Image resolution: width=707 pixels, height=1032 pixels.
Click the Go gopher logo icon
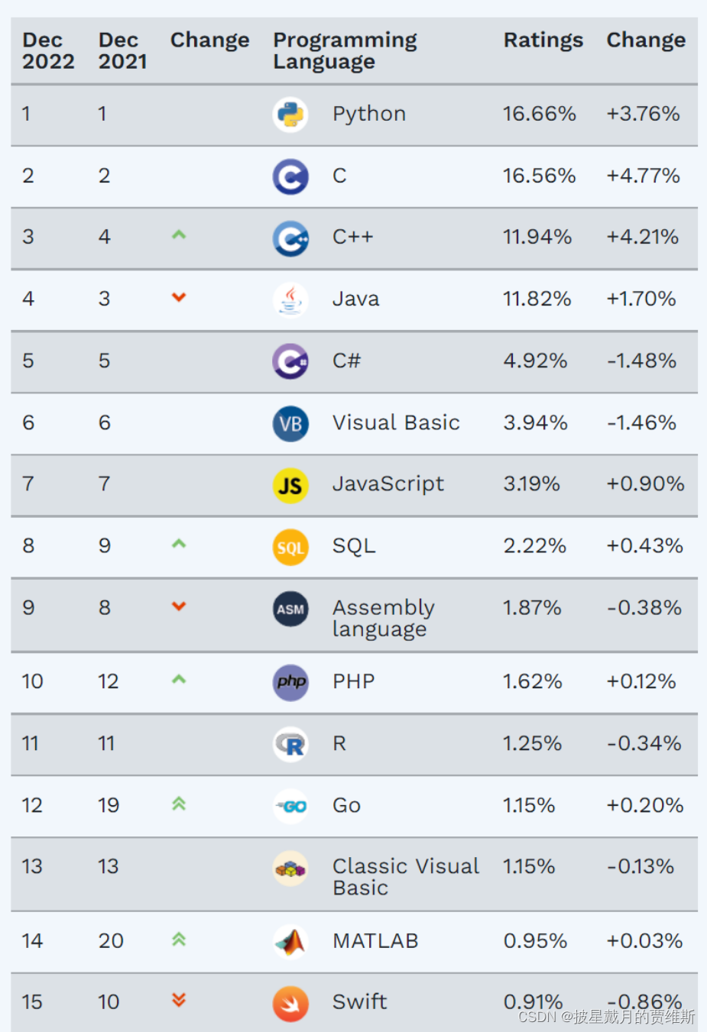(x=290, y=806)
